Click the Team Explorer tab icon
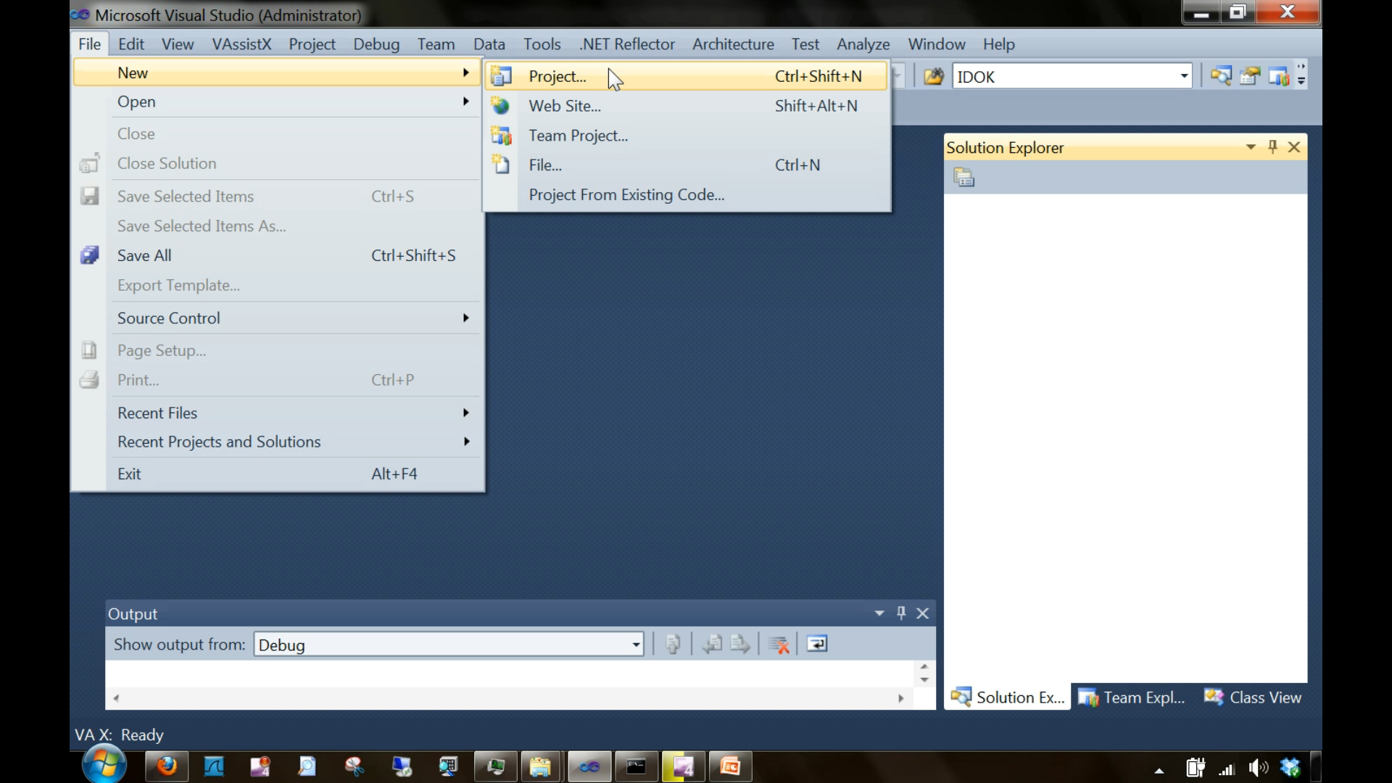This screenshot has width=1392, height=783. [x=1089, y=697]
